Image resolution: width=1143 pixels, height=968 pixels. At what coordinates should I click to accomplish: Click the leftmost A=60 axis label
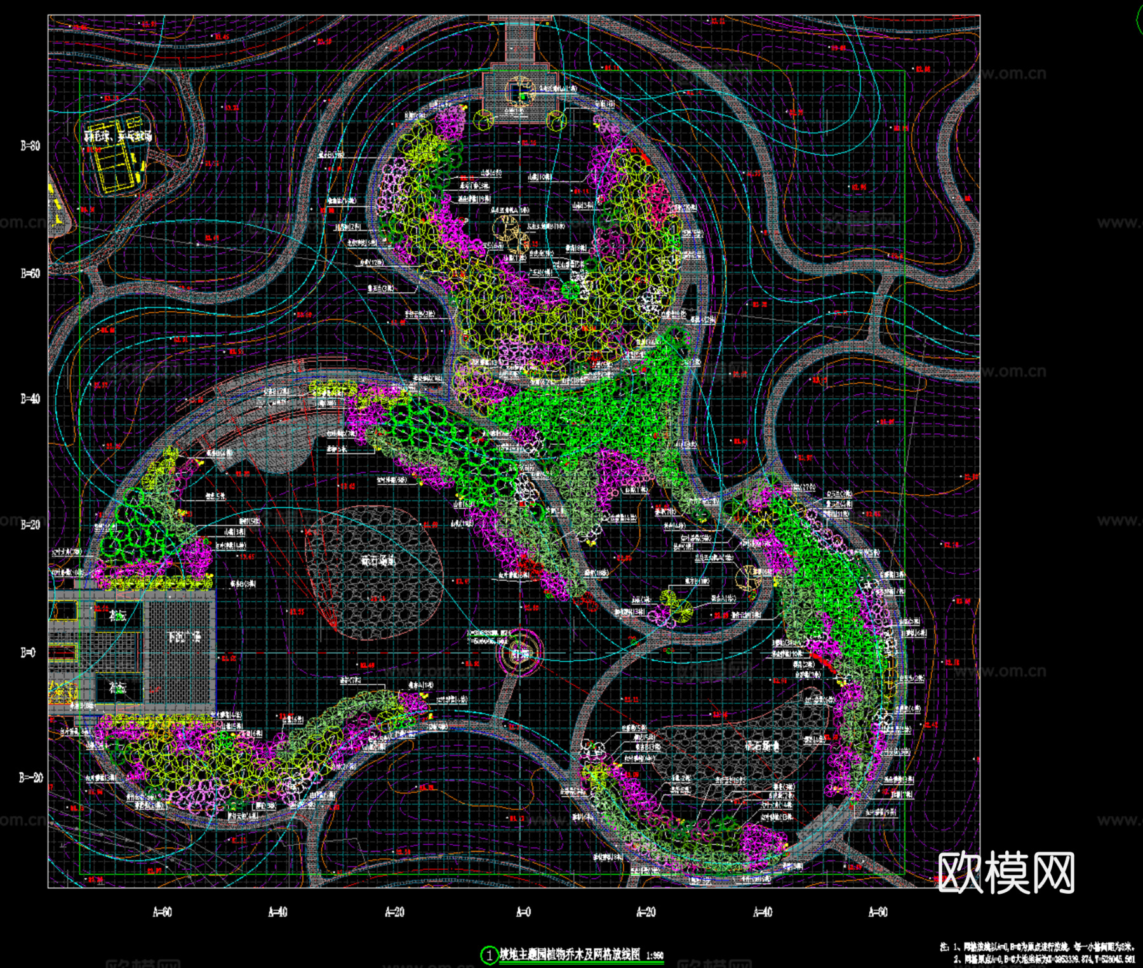point(163,912)
